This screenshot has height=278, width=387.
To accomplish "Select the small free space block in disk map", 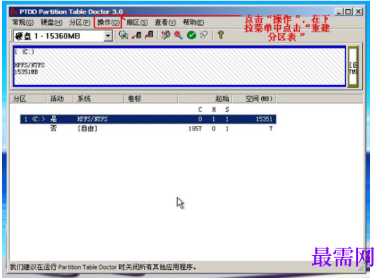I will (353, 67).
